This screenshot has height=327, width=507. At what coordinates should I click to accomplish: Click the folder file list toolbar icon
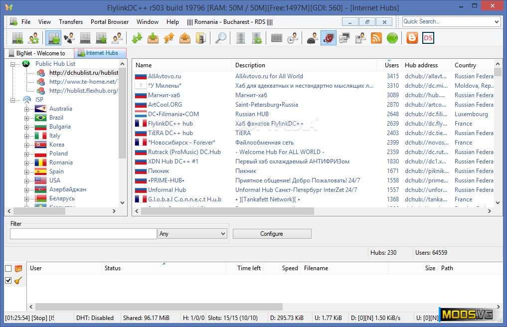201,38
